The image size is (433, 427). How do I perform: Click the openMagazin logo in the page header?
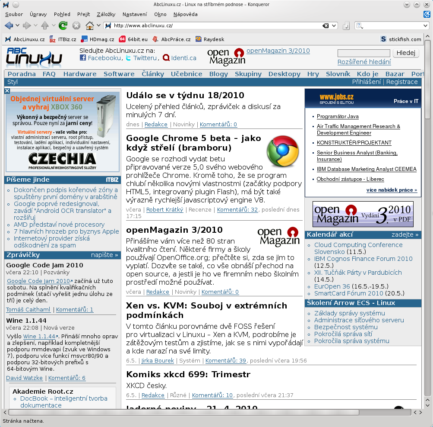[x=226, y=57]
